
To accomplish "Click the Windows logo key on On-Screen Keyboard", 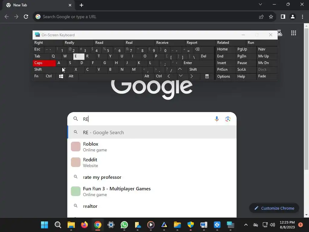I will (x=61, y=76).
